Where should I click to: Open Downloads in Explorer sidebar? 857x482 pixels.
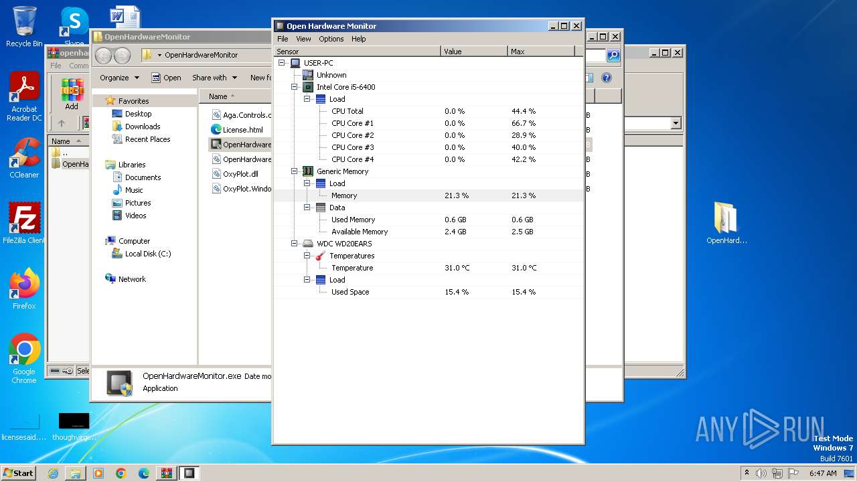(143, 127)
